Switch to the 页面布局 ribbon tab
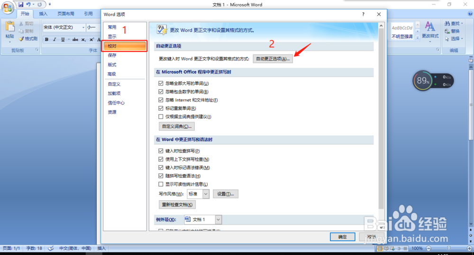This screenshot has width=474, height=255. click(66, 14)
